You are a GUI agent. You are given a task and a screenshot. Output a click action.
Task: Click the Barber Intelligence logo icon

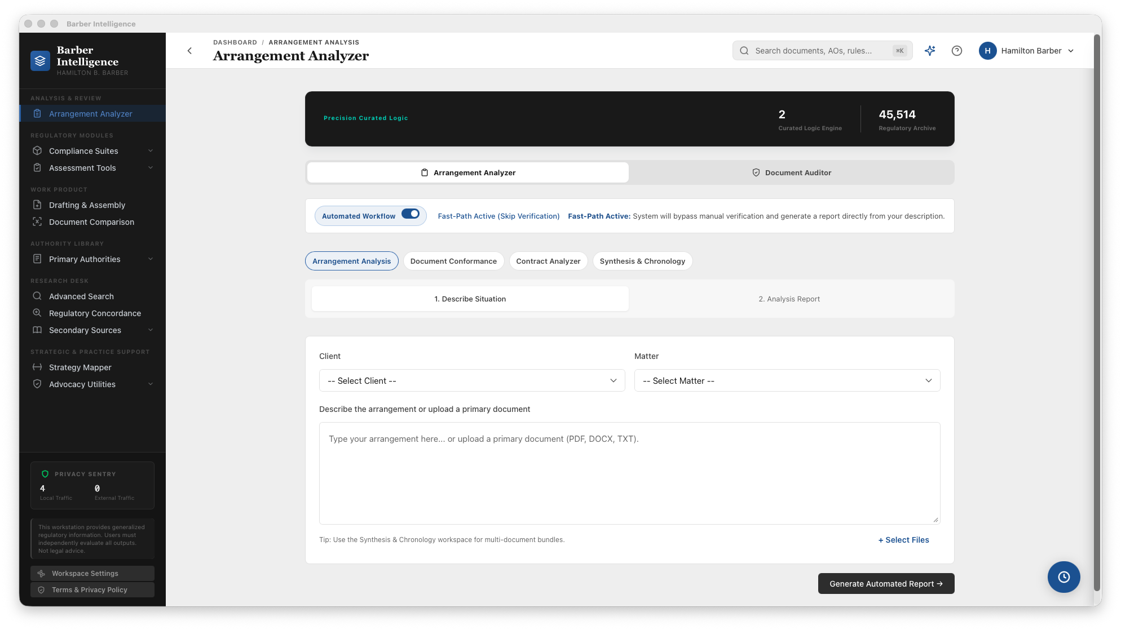40,61
